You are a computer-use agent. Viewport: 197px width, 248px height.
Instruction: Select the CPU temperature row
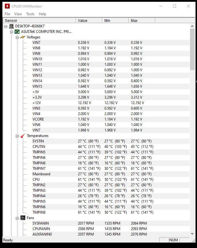coord(111,180)
